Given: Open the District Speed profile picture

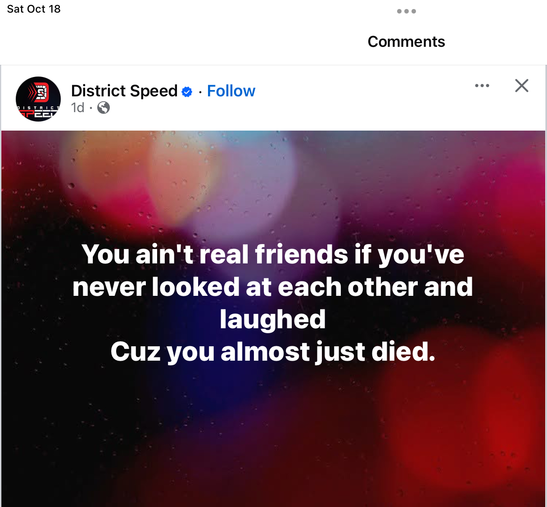Looking at the screenshot, I should click(38, 99).
